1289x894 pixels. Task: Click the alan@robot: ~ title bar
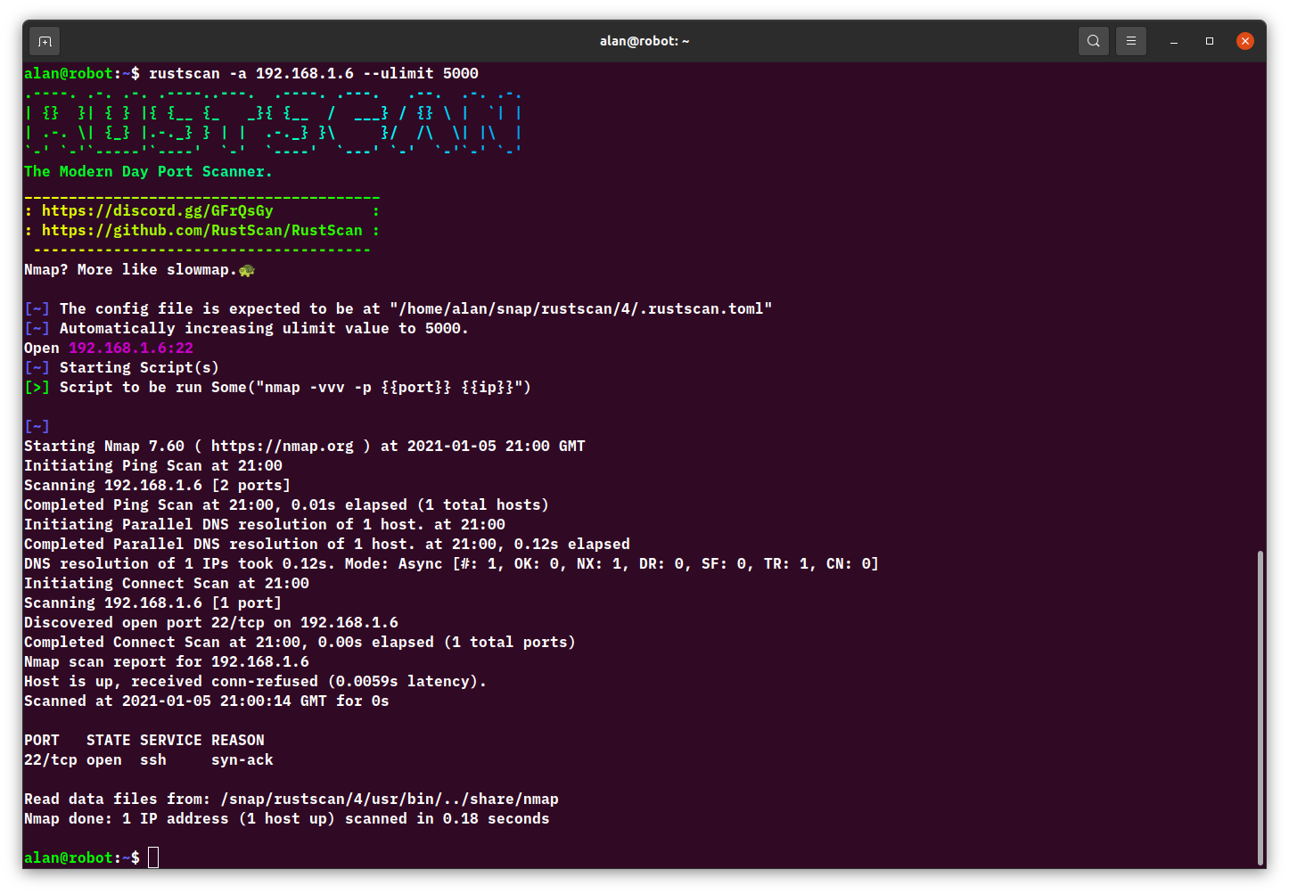pyautogui.click(x=644, y=40)
